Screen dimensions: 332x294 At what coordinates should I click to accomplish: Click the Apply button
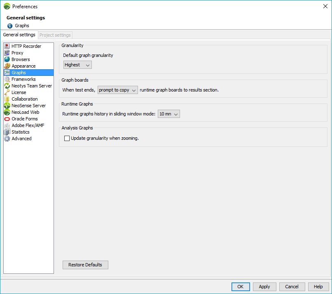(x=264, y=287)
